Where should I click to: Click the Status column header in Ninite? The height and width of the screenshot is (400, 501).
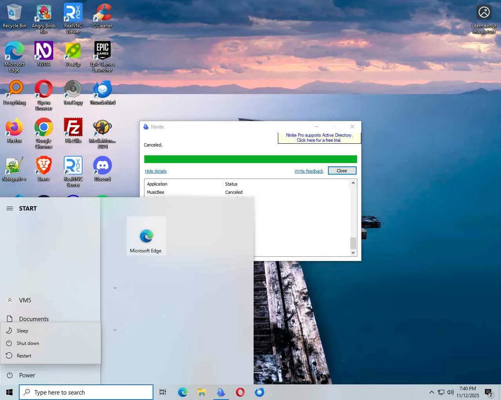[286, 184]
